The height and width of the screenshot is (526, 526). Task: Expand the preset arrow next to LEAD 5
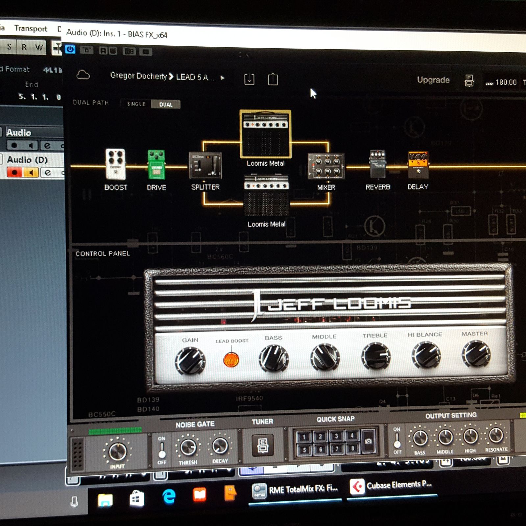[223, 78]
